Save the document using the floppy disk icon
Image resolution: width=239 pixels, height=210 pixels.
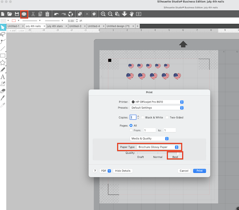point(17,14)
